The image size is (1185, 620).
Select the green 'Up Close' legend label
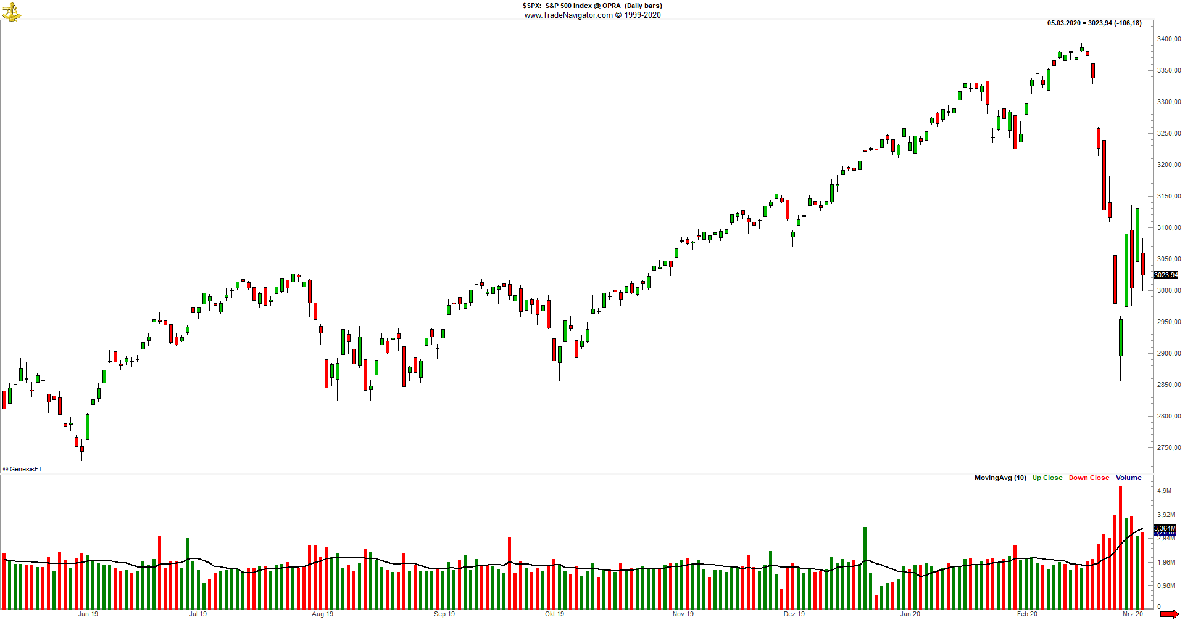tap(1047, 478)
